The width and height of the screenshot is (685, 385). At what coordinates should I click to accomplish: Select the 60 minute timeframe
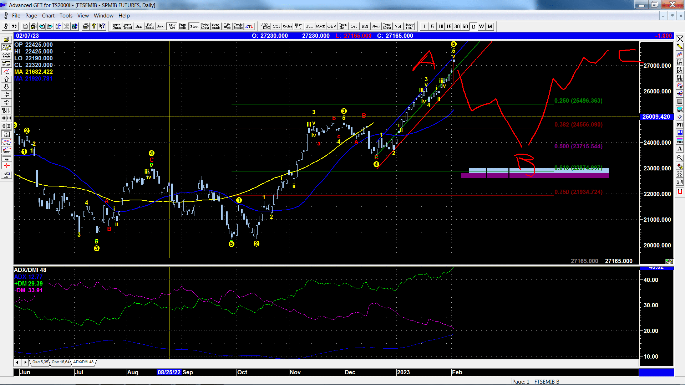(465, 26)
